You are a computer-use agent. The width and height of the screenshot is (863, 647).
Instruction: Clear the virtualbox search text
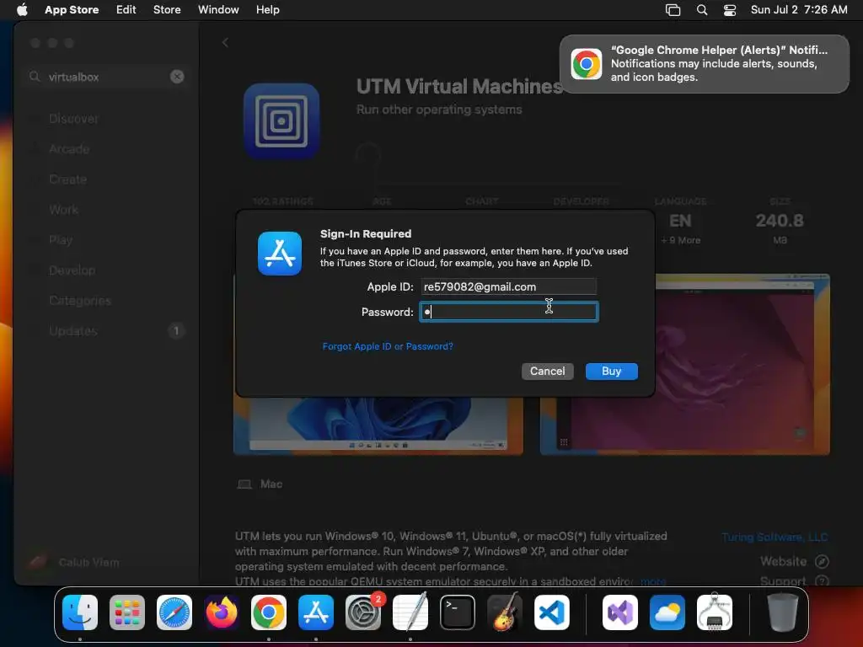pyautogui.click(x=177, y=77)
